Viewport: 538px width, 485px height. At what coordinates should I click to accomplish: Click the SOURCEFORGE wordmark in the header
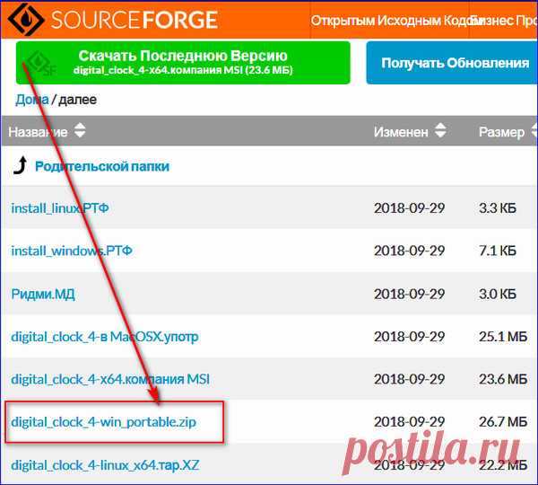[x=134, y=20]
